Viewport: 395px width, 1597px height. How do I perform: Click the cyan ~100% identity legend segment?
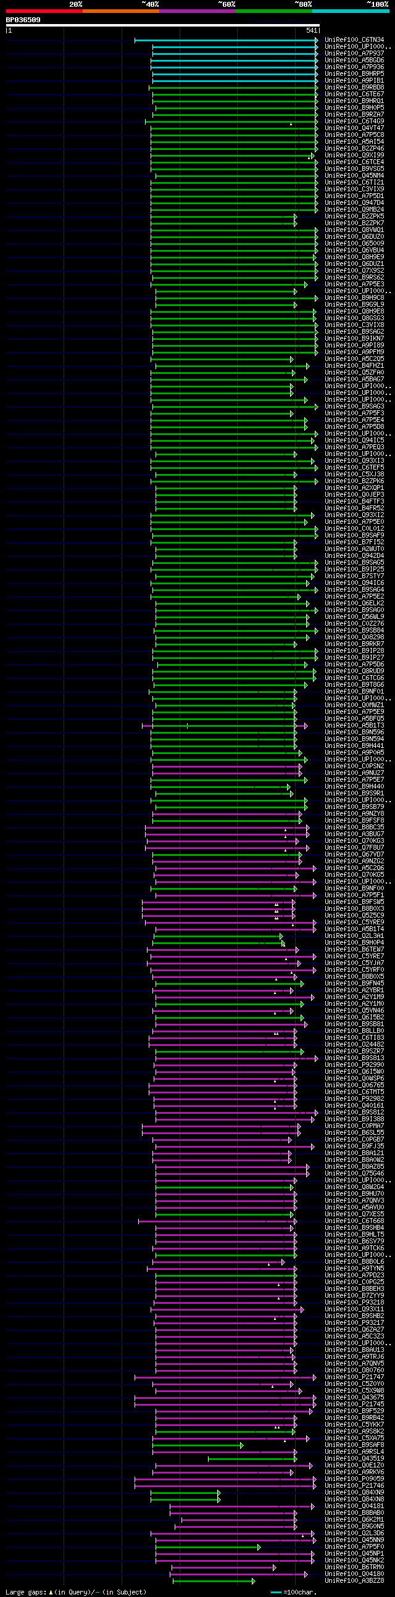351,11
